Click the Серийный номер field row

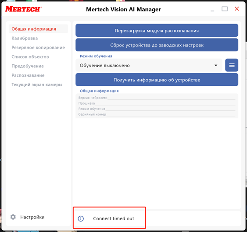click(157, 114)
